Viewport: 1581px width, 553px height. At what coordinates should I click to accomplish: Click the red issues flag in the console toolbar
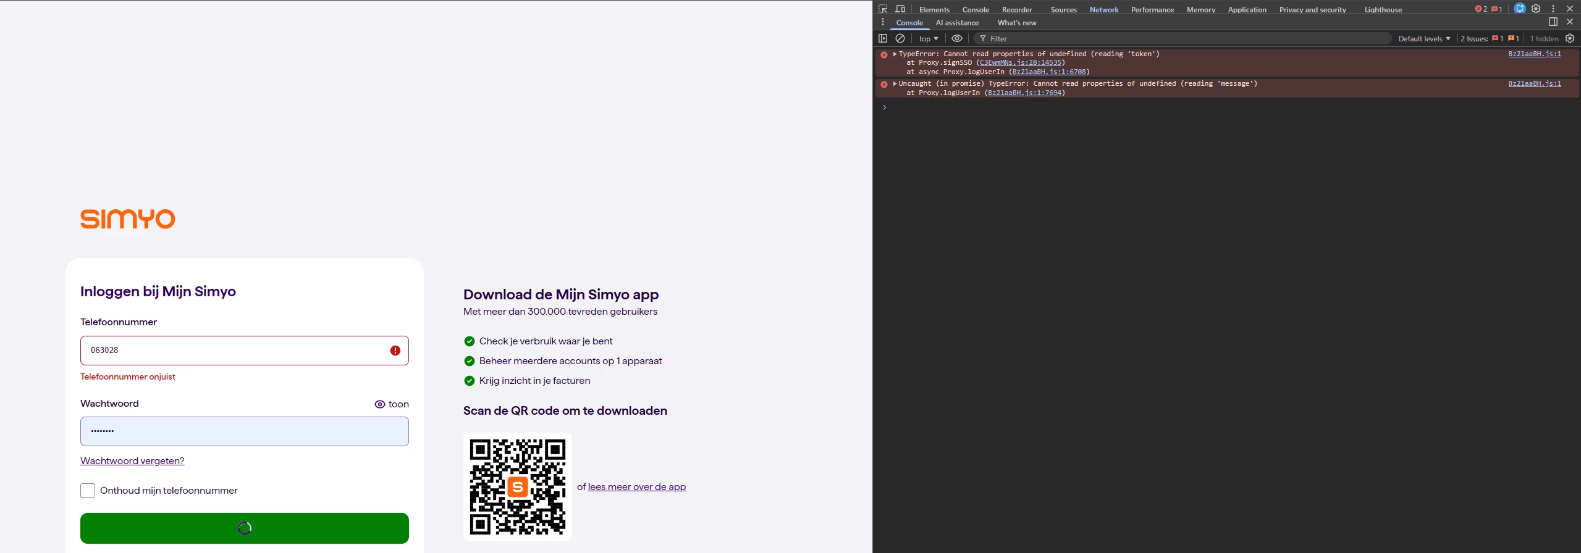click(1495, 38)
